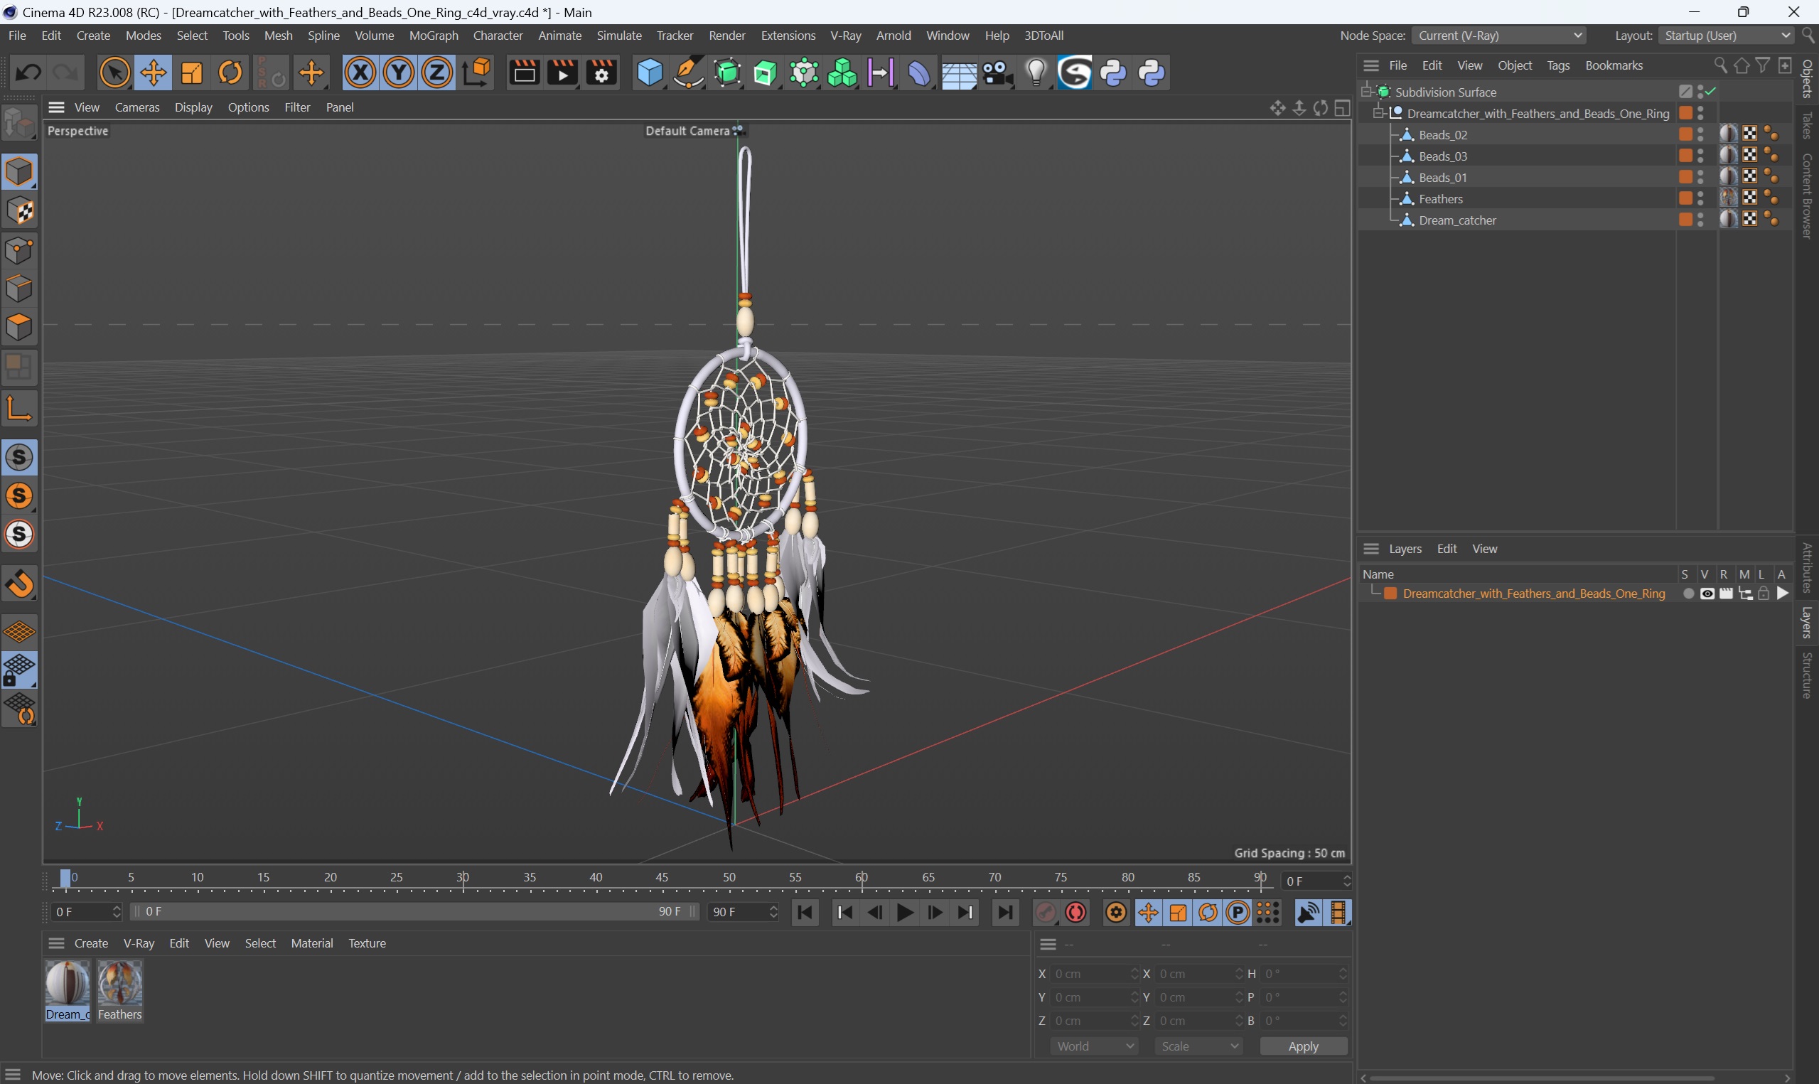Collapse Subdivision Surface tree node

[x=1366, y=90]
